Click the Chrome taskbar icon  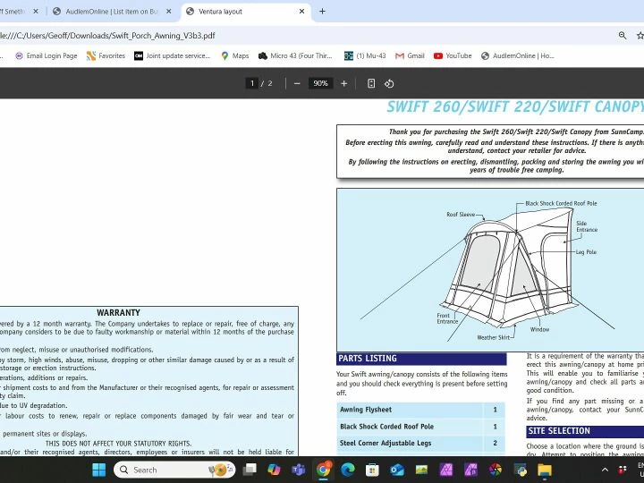[323, 470]
